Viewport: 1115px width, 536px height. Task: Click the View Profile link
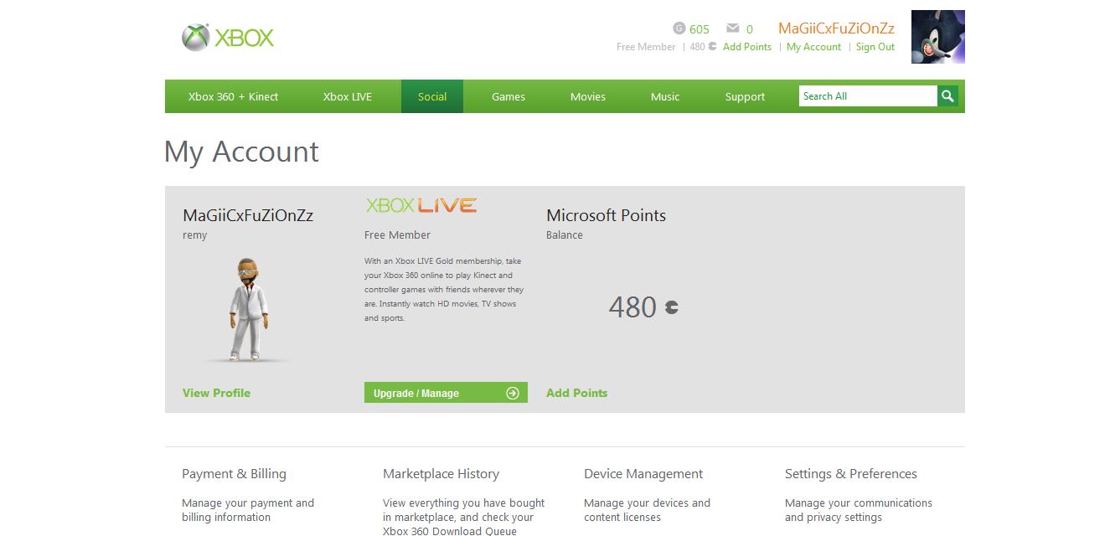[216, 393]
